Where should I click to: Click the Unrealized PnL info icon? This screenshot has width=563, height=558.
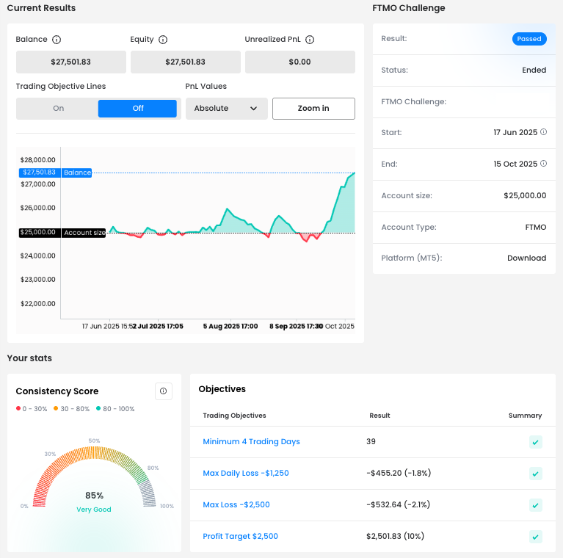tap(310, 40)
